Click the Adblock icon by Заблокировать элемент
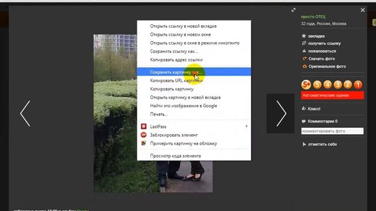This screenshot has height=211, width=376. click(143, 135)
